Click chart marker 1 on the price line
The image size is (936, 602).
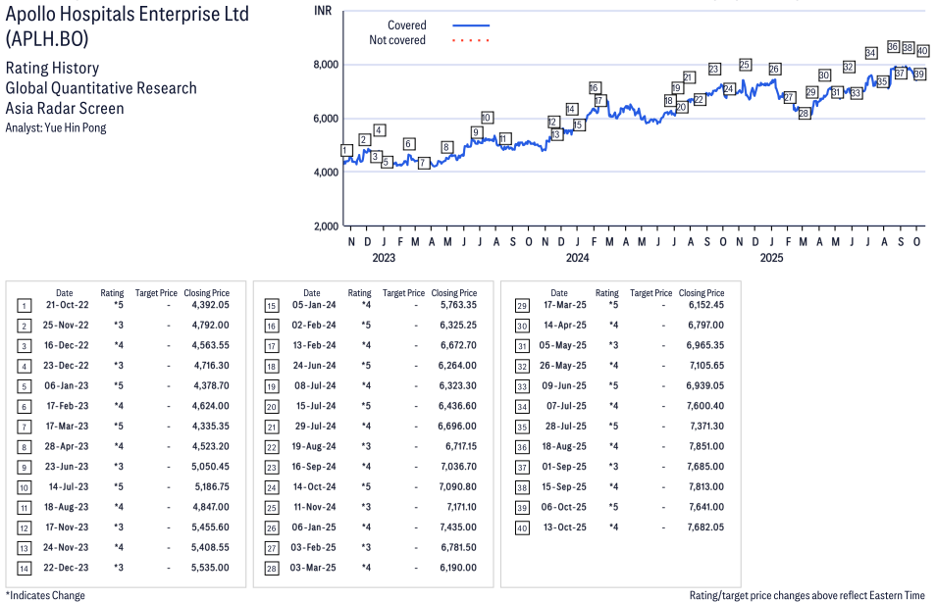pos(345,150)
